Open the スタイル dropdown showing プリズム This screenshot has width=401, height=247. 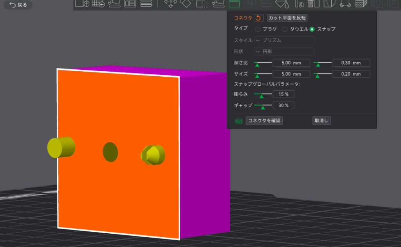(x=284, y=40)
